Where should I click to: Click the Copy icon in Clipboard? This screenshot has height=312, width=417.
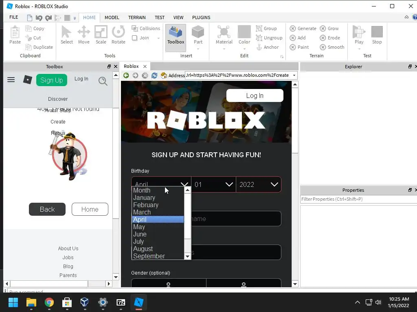tap(29, 28)
